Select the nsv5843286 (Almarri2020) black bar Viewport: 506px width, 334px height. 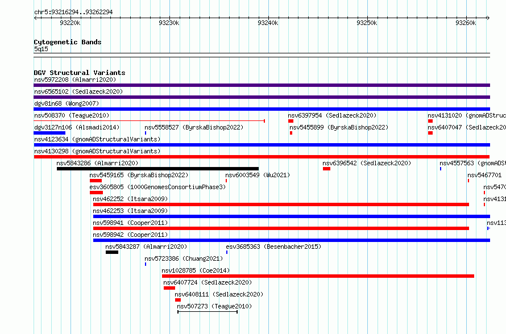point(158,169)
